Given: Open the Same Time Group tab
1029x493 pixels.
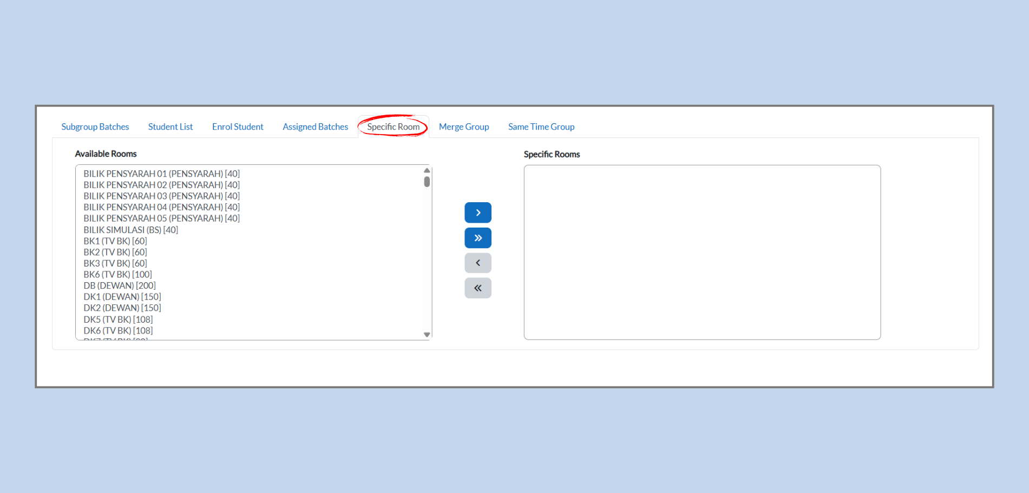Looking at the screenshot, I should pyautogui.click(x=541, y=127).
